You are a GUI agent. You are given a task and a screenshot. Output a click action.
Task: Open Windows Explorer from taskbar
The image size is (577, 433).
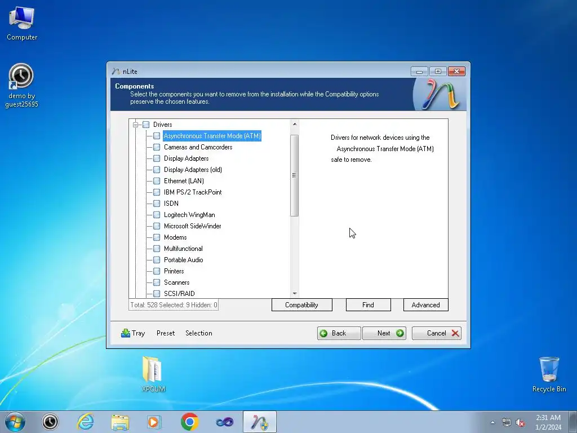(x=120, y=422)
